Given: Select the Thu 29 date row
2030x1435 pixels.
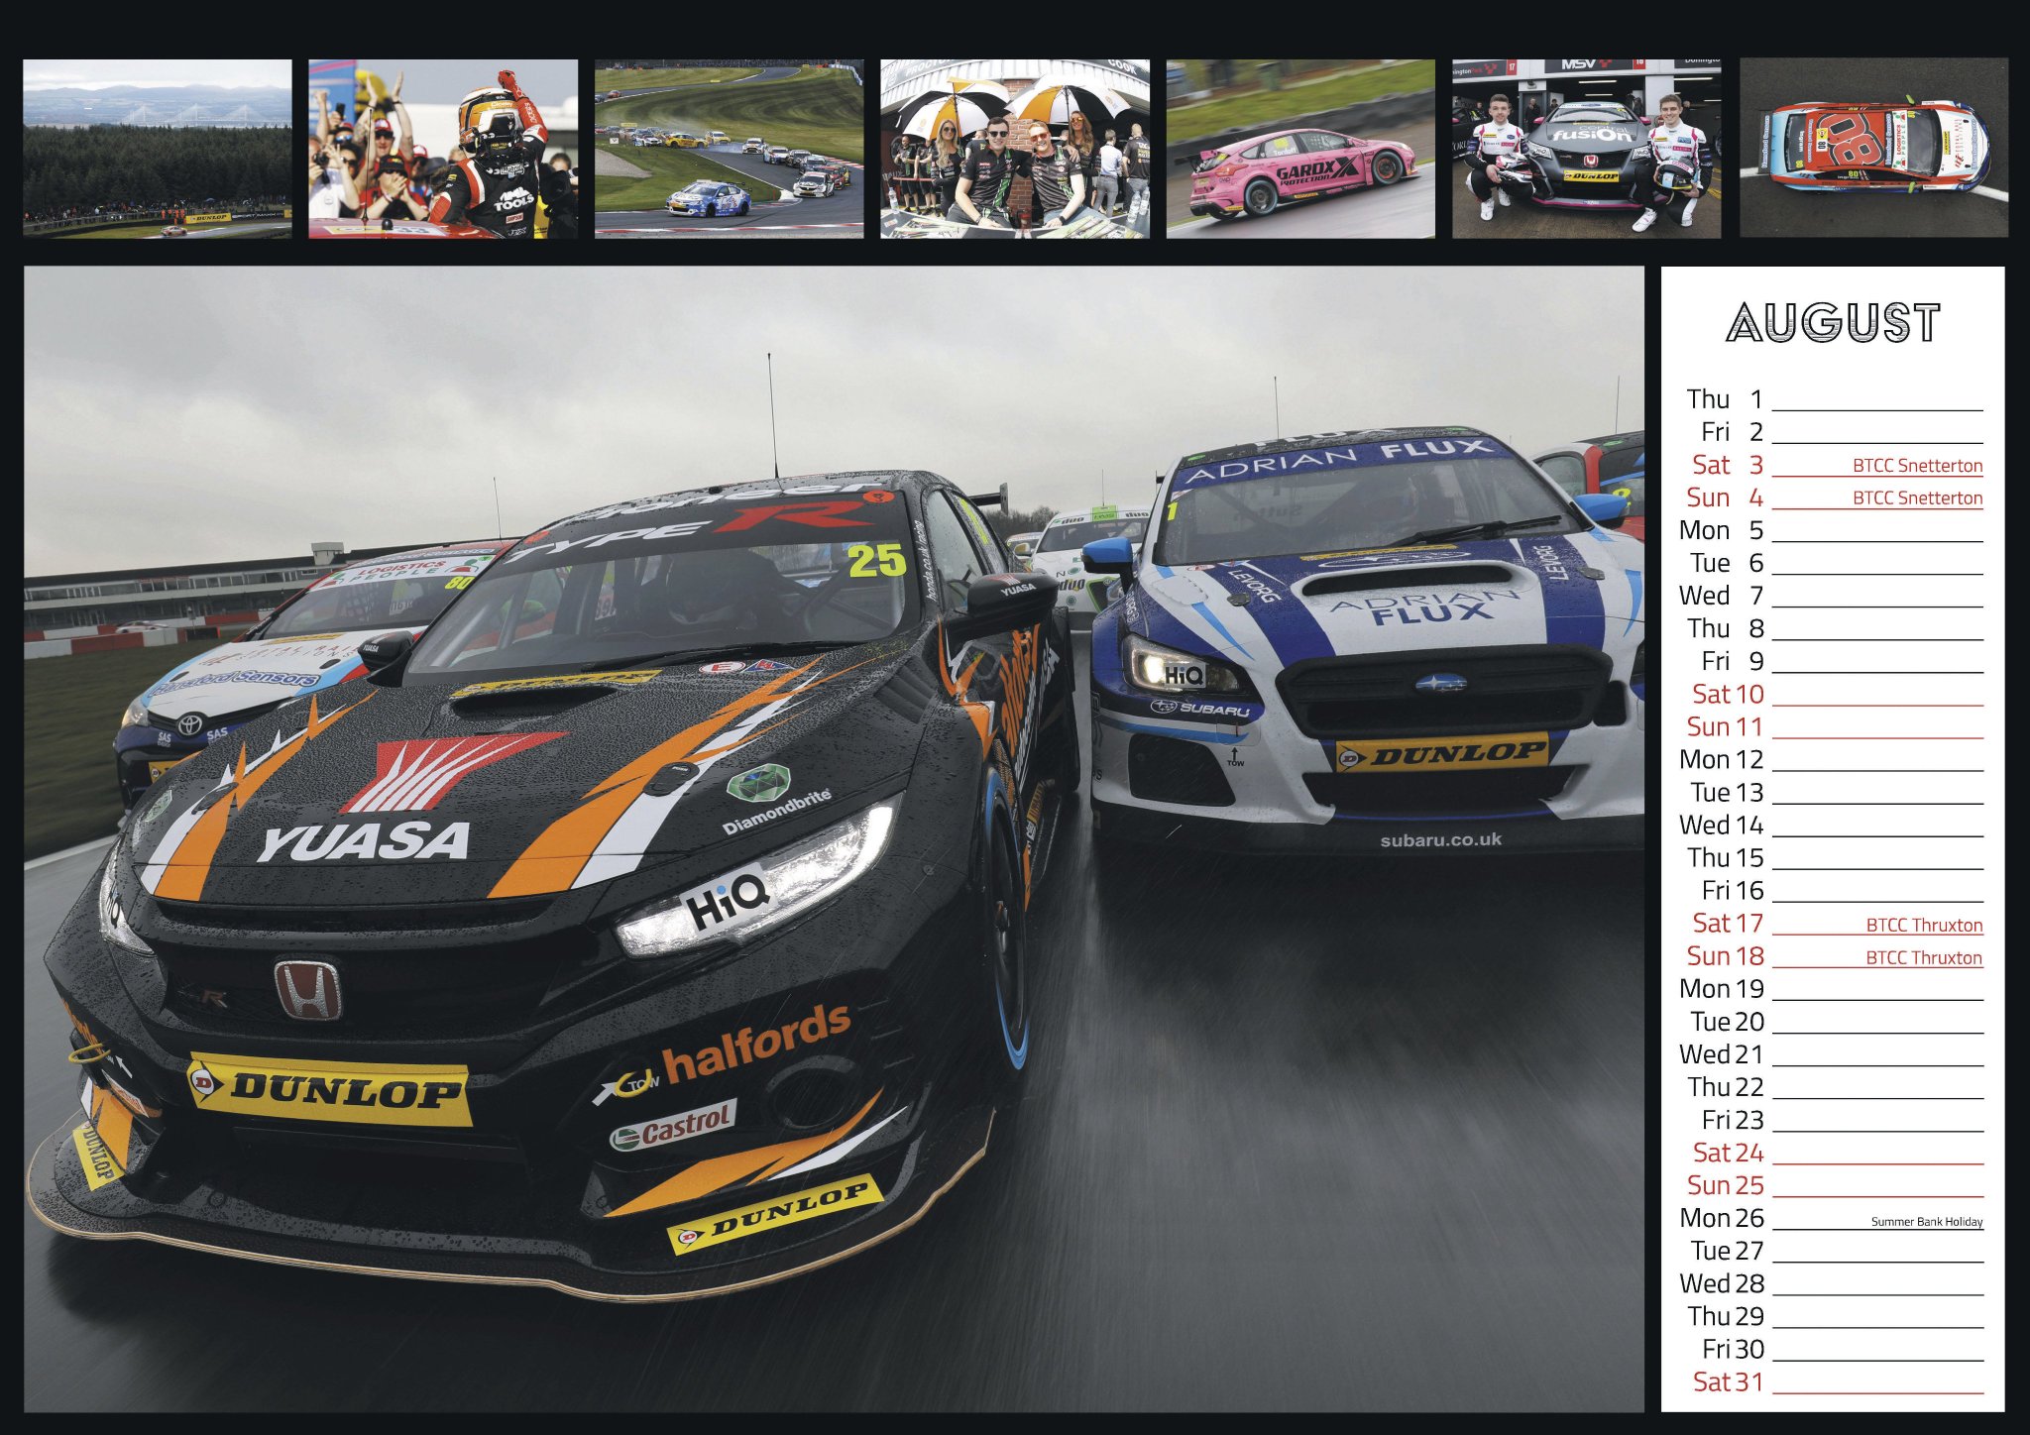Looking at the screenshot, I should pos(1834,1315).
